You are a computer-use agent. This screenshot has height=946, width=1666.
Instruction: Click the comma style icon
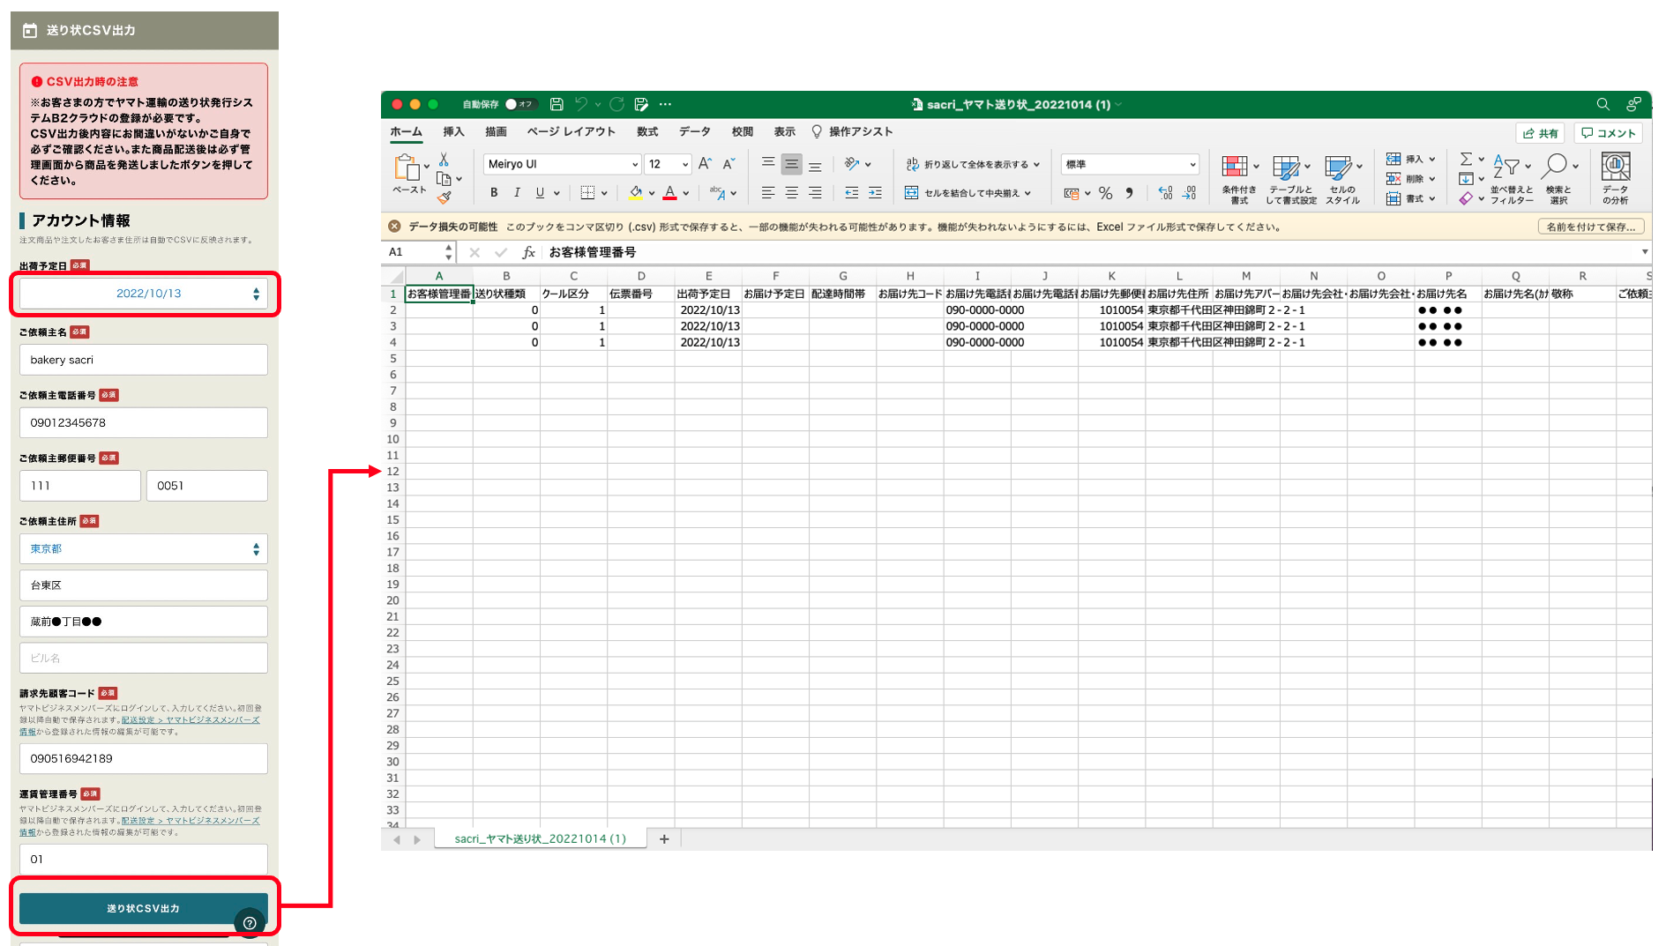pyautogui.click(x=1129, y=193)
